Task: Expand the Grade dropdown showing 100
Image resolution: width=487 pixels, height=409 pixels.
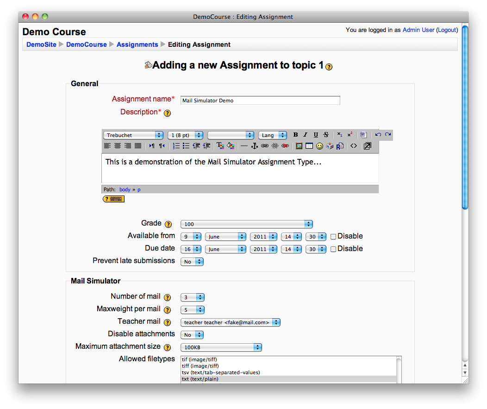Action: point(246,224)
